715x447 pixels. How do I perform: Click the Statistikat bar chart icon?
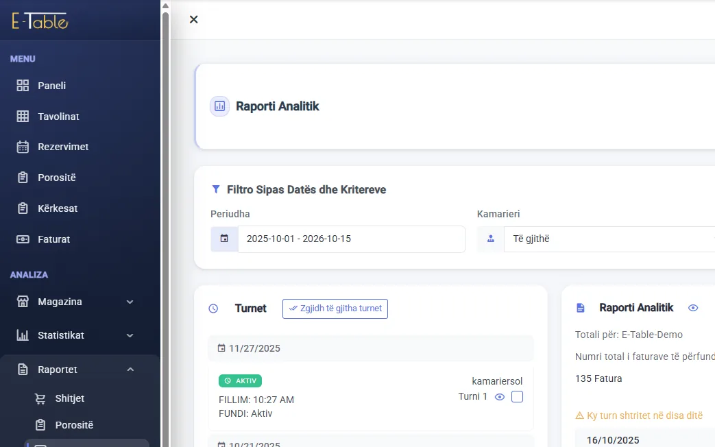(23, 335)
